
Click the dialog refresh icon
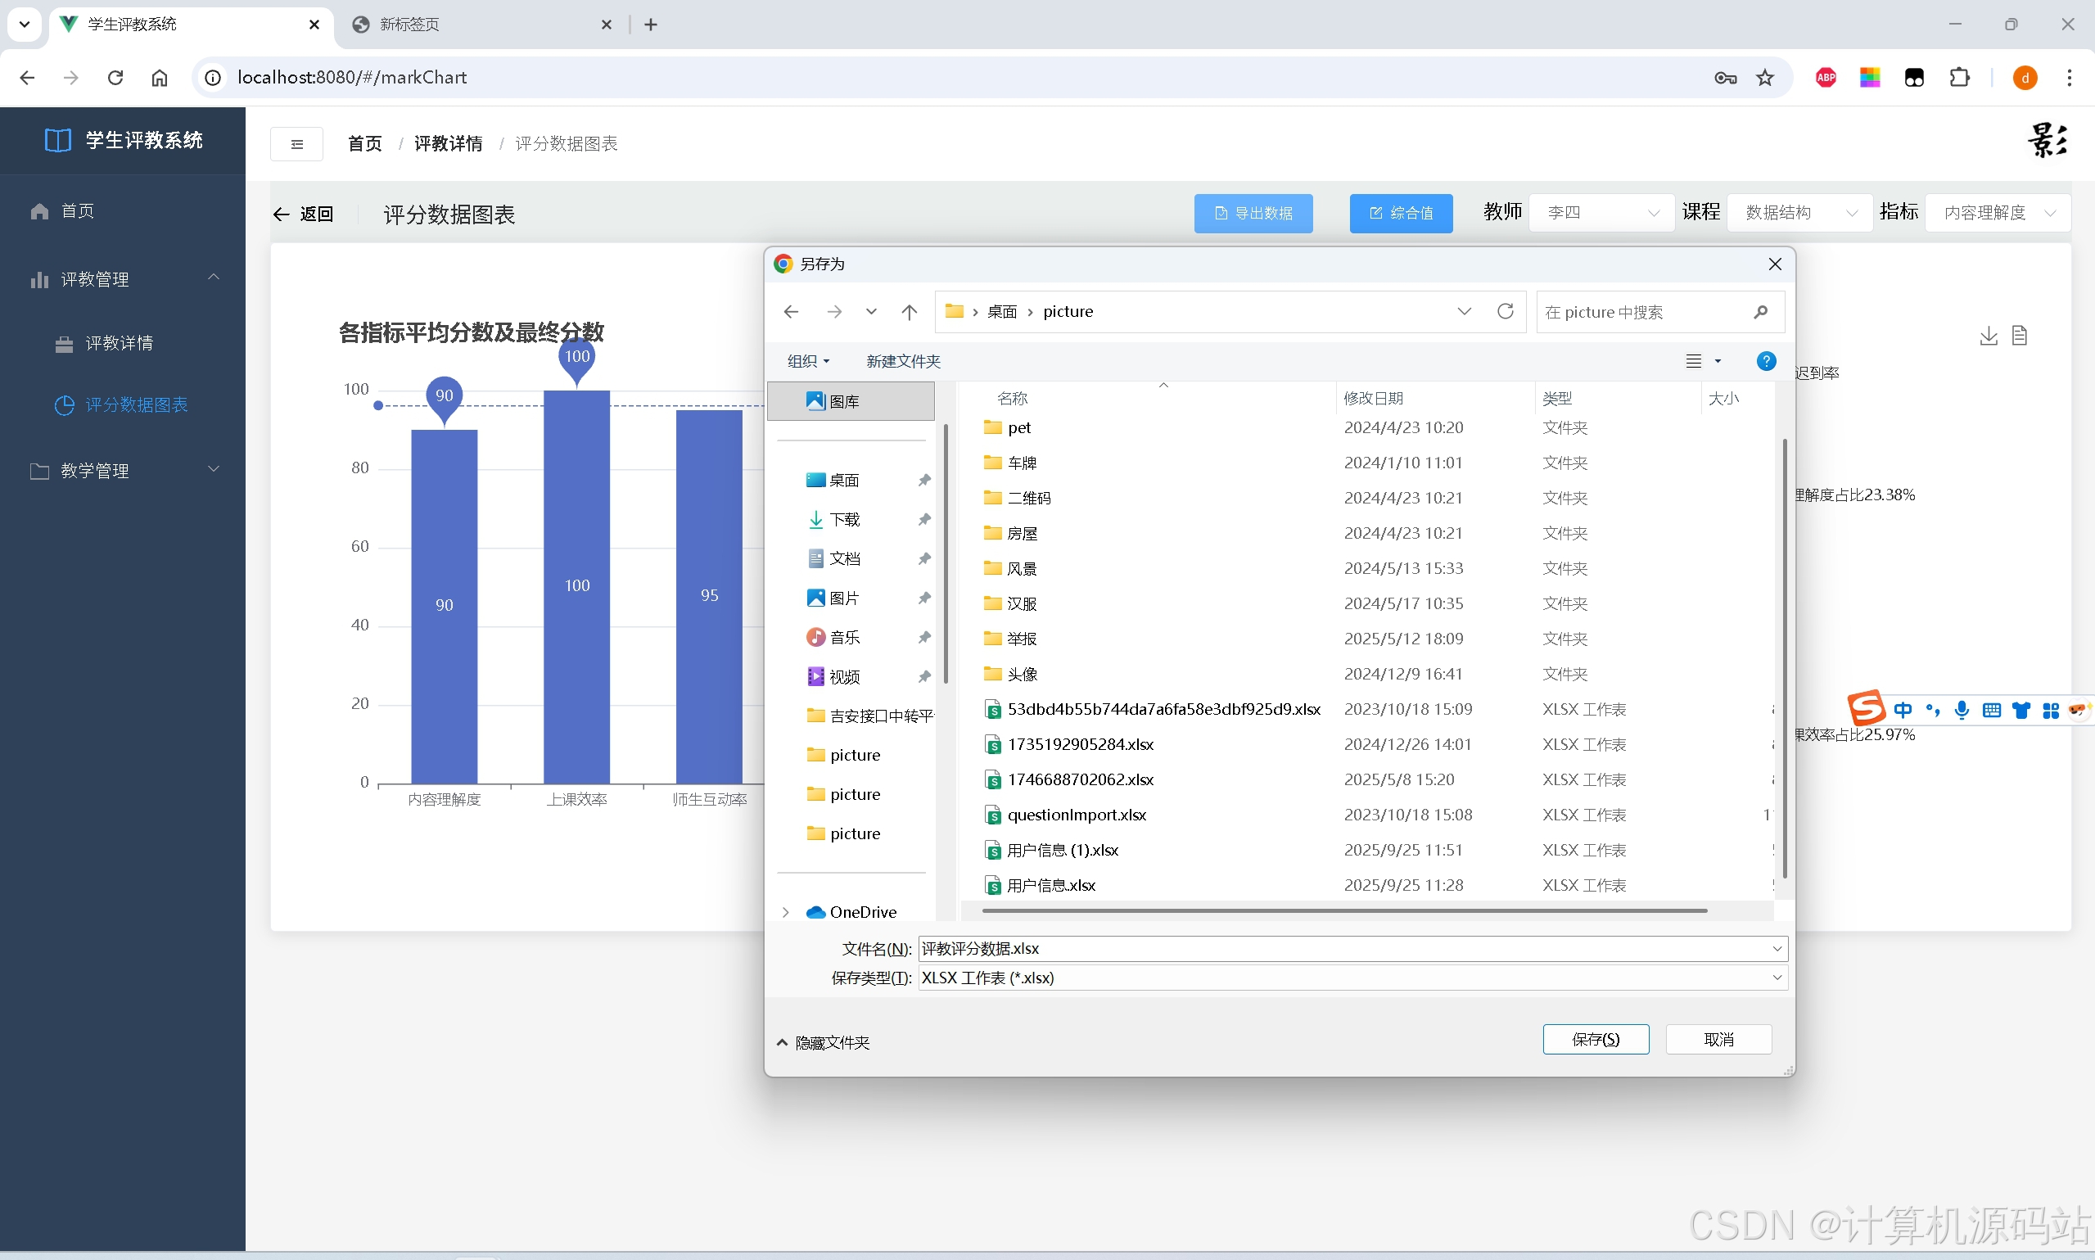tap(1505, 311)
